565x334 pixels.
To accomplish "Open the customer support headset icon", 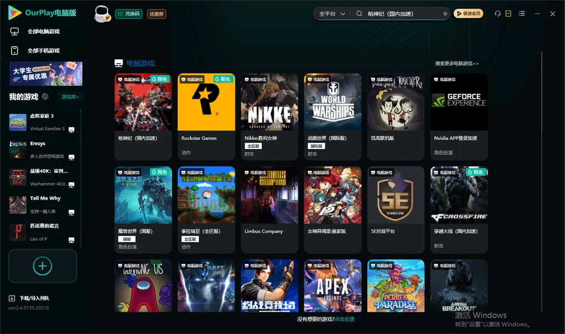I will click(497, 14).
